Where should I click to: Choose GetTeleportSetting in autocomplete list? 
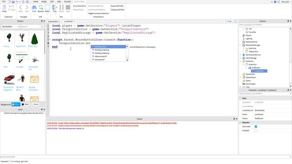(x=108, y=53)
